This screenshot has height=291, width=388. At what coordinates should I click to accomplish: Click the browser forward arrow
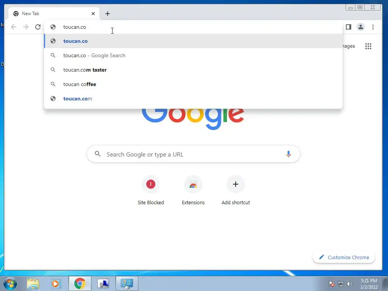coord(26,27)
